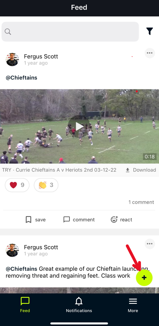159x326 pixels.
Task: Play the Currie Chieftains rugby video
Action: (80, 126)
